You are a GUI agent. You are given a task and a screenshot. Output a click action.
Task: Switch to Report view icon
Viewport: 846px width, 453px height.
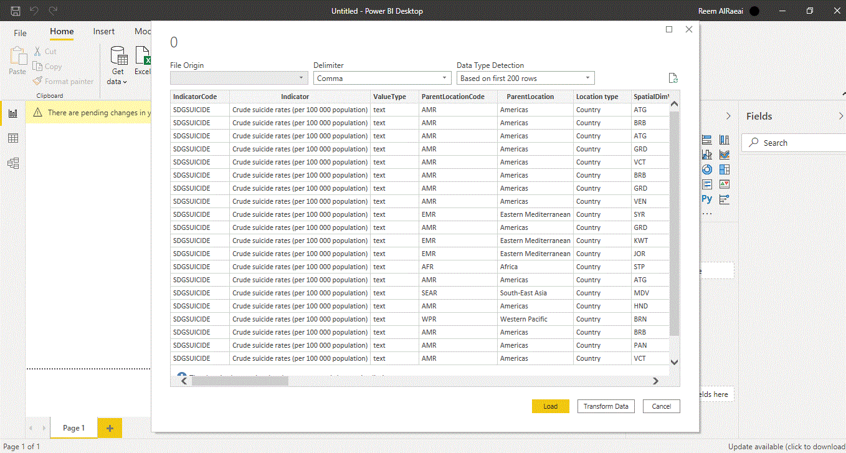(x=12, y=113)
